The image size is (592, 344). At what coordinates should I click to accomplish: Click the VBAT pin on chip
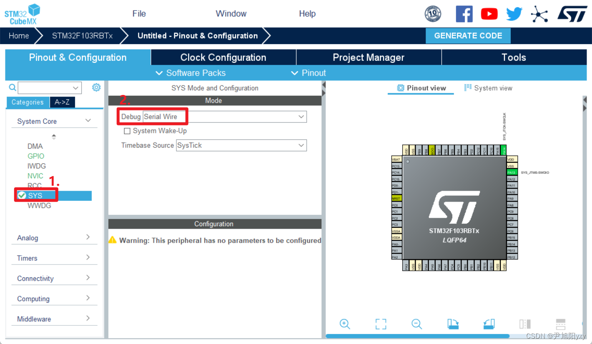396,159
